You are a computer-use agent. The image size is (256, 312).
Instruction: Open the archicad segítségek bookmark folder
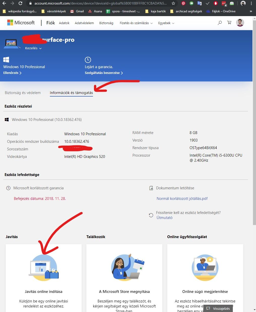pos(186,11)
